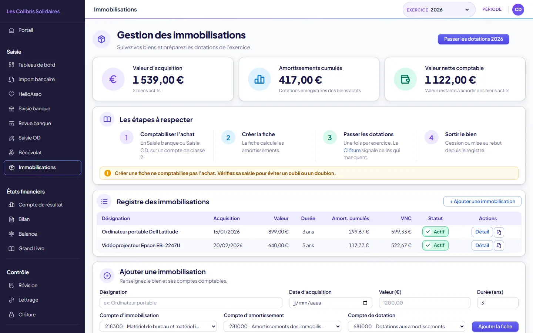Click the Durée (ans) input field

[x=498, y=303]
